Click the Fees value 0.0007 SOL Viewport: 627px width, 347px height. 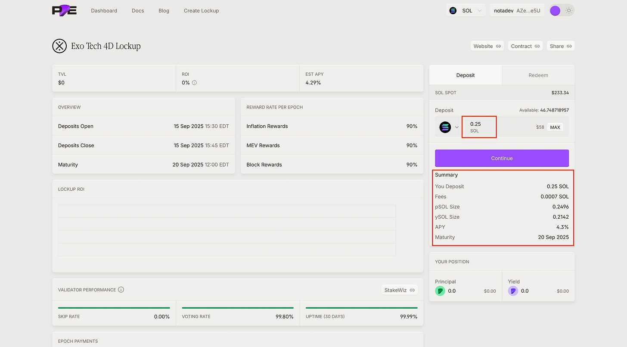tap(555, 197)
